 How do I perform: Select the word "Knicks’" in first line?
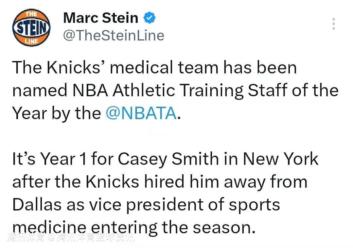(x=76, y=68)
